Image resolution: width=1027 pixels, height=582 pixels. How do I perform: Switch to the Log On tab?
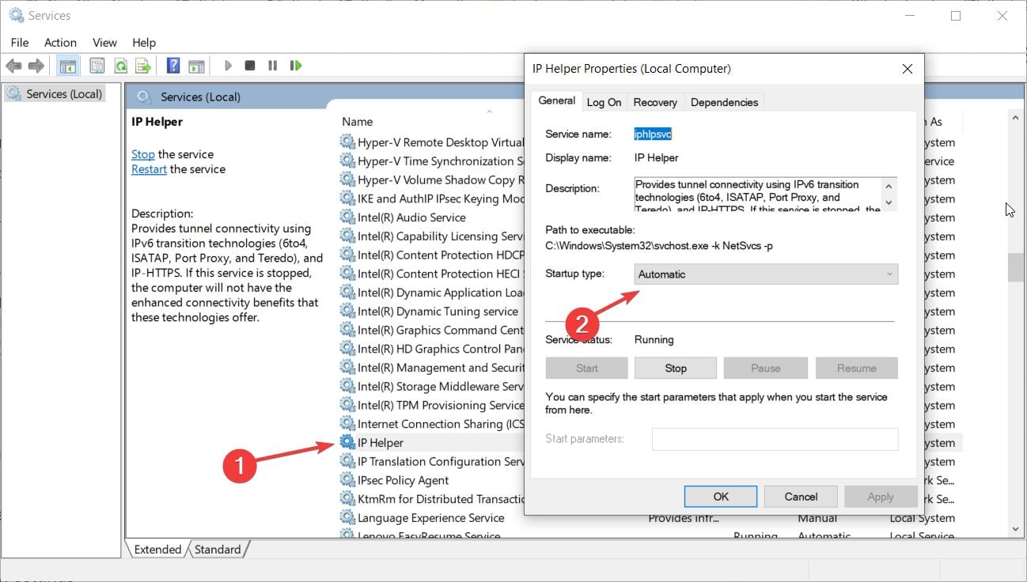(604, 102)
